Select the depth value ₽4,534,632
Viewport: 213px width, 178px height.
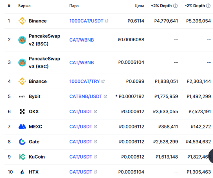pyautogui.click(x=198, y=142)
